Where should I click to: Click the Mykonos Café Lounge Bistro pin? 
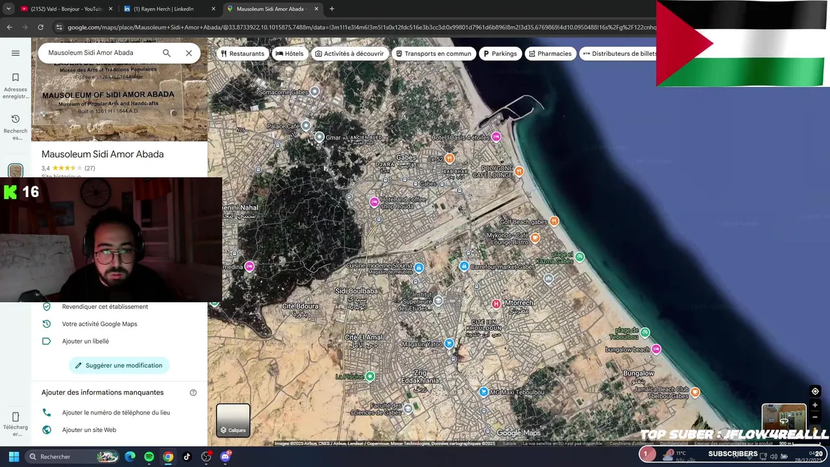coord(535,238)
